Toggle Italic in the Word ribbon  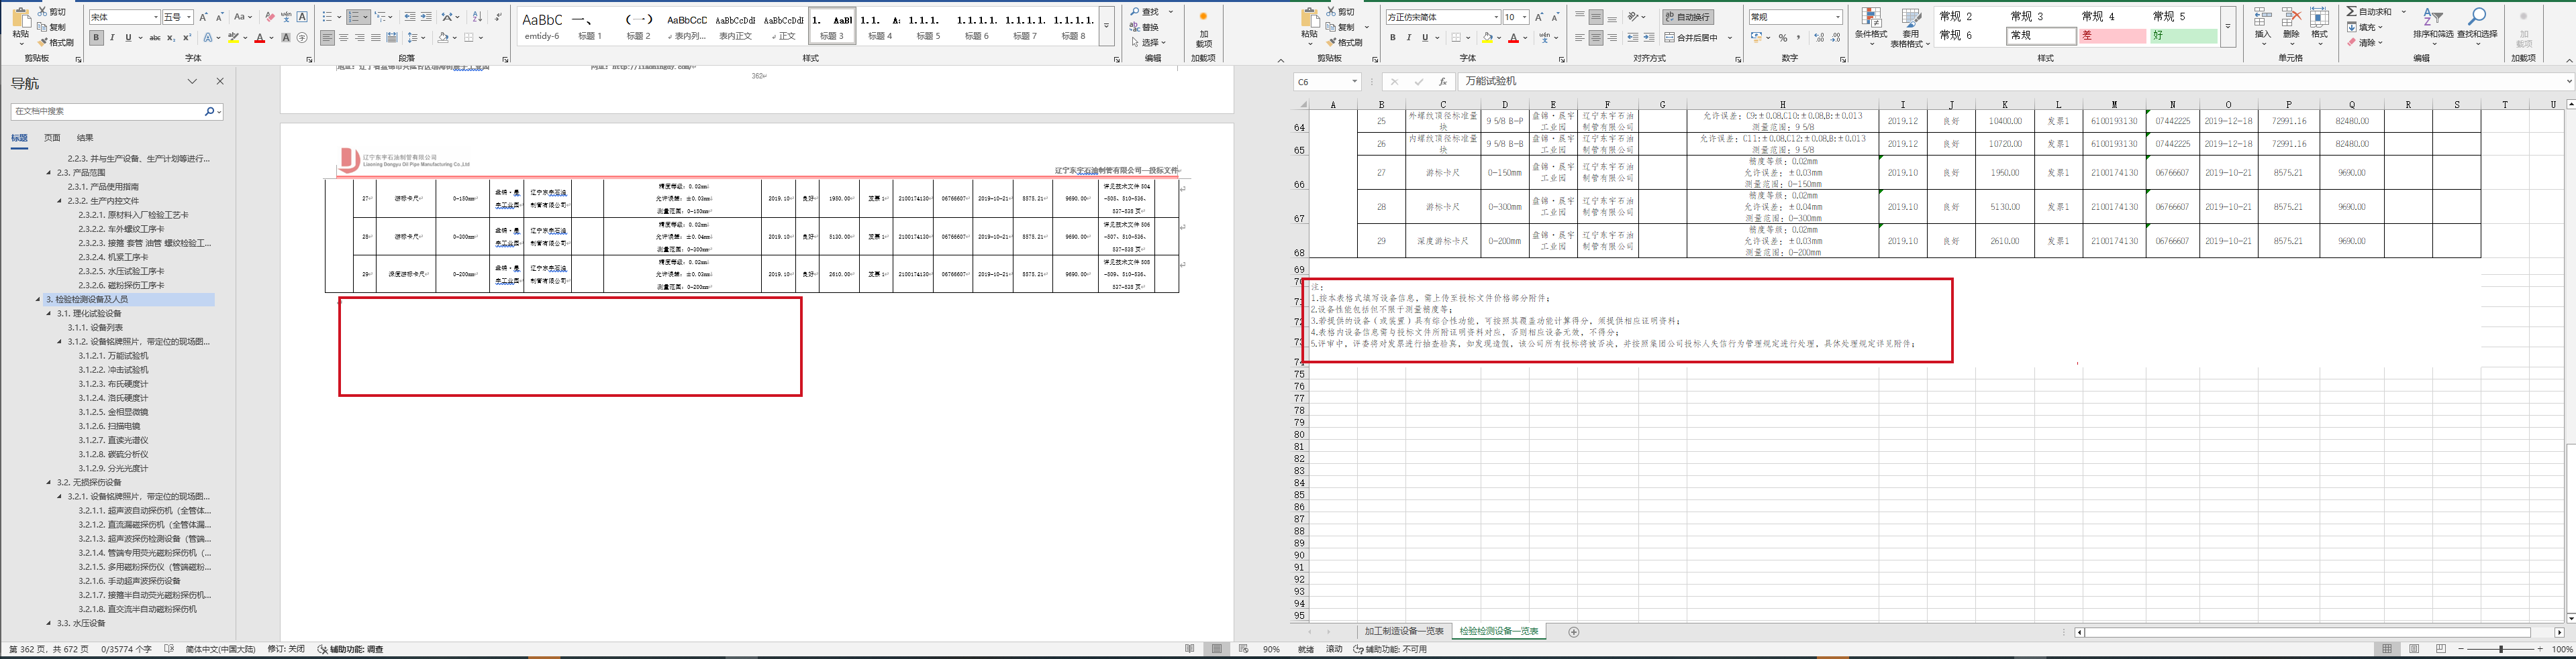[x=112, y=38]
